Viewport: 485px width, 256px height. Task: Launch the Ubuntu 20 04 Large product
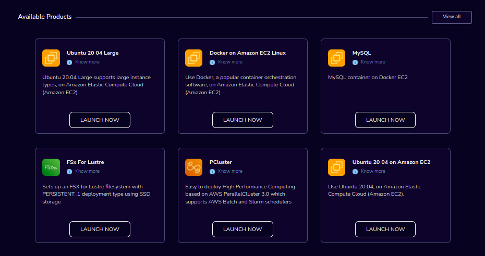pyautogui.click(x=100, y=120)
